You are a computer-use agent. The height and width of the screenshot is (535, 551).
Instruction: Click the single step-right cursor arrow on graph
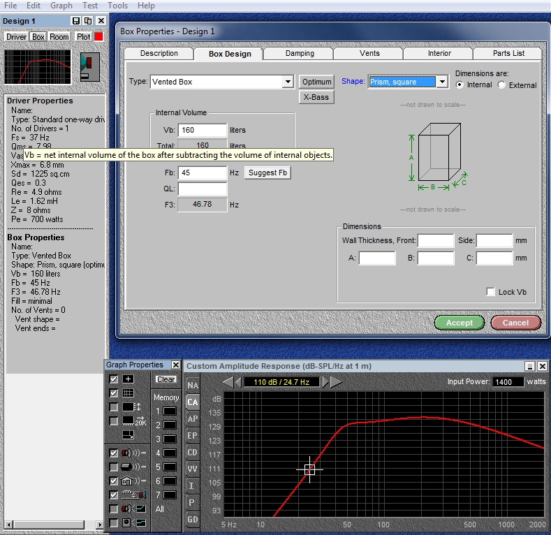pos(325,382)
